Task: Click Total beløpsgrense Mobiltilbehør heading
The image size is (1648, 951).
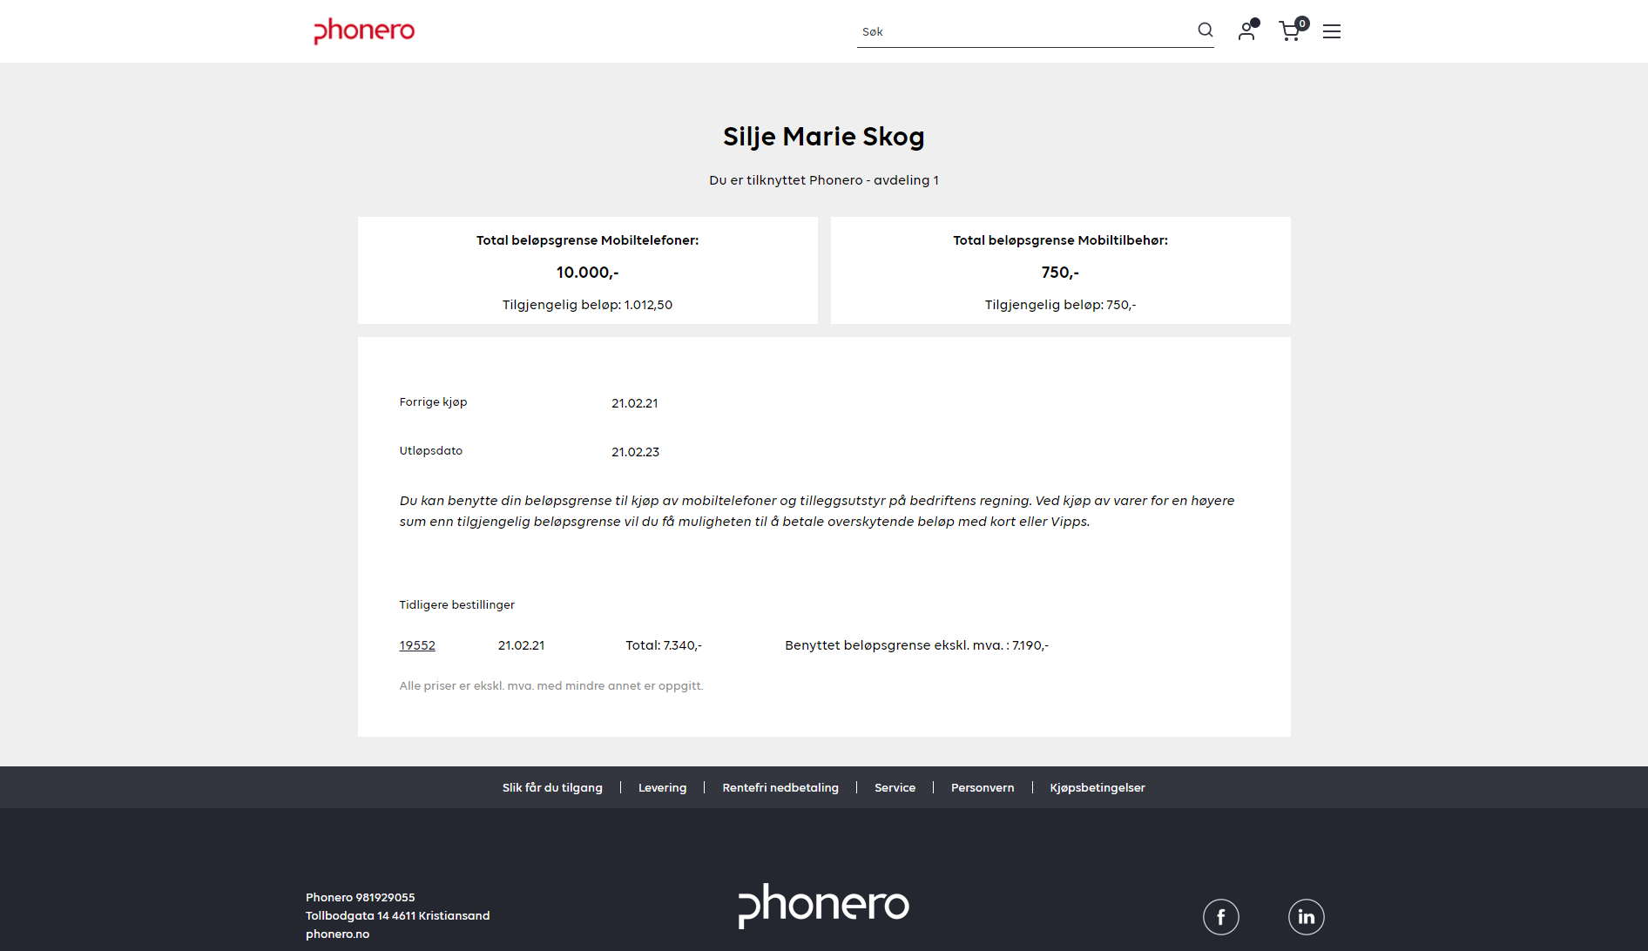Action: click(1060, 240)
